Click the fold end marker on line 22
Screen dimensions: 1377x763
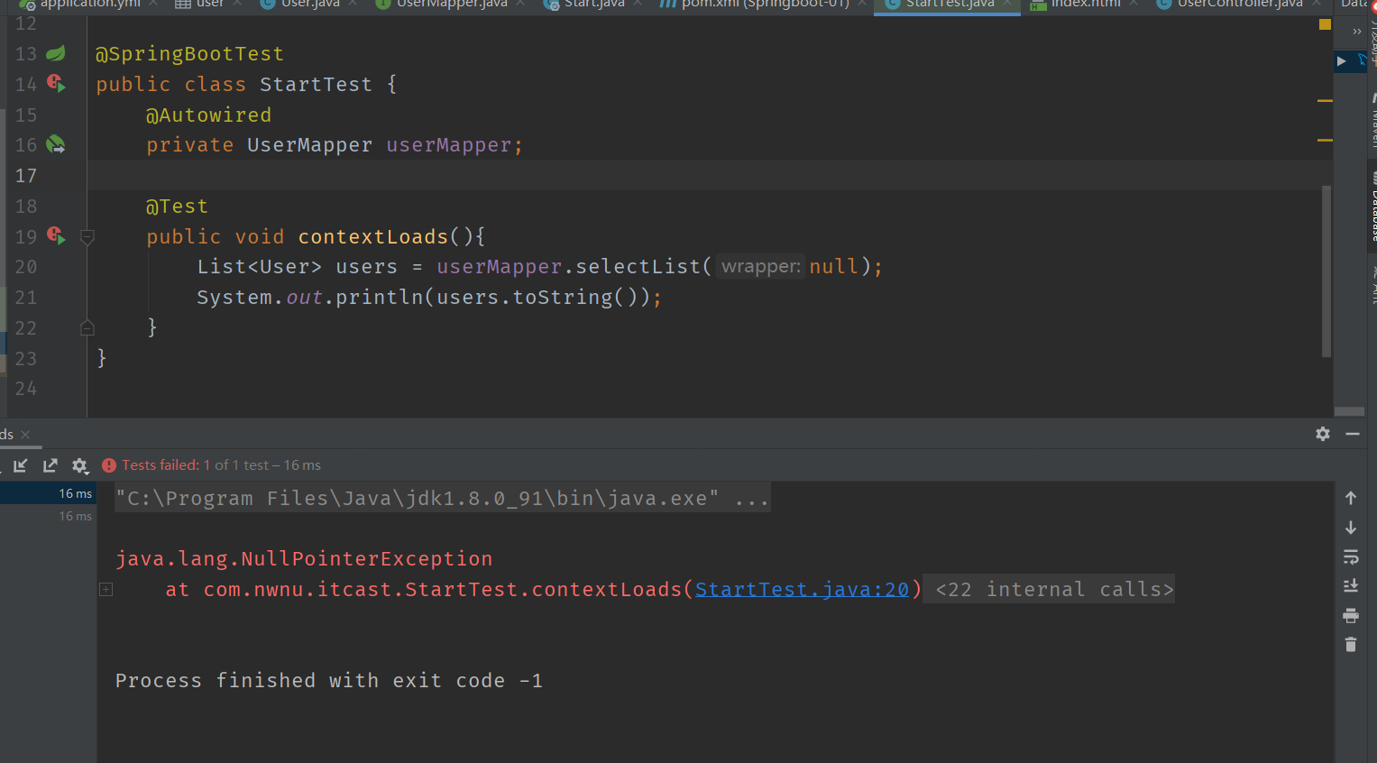pyautogui.click(x=87, y=327)
